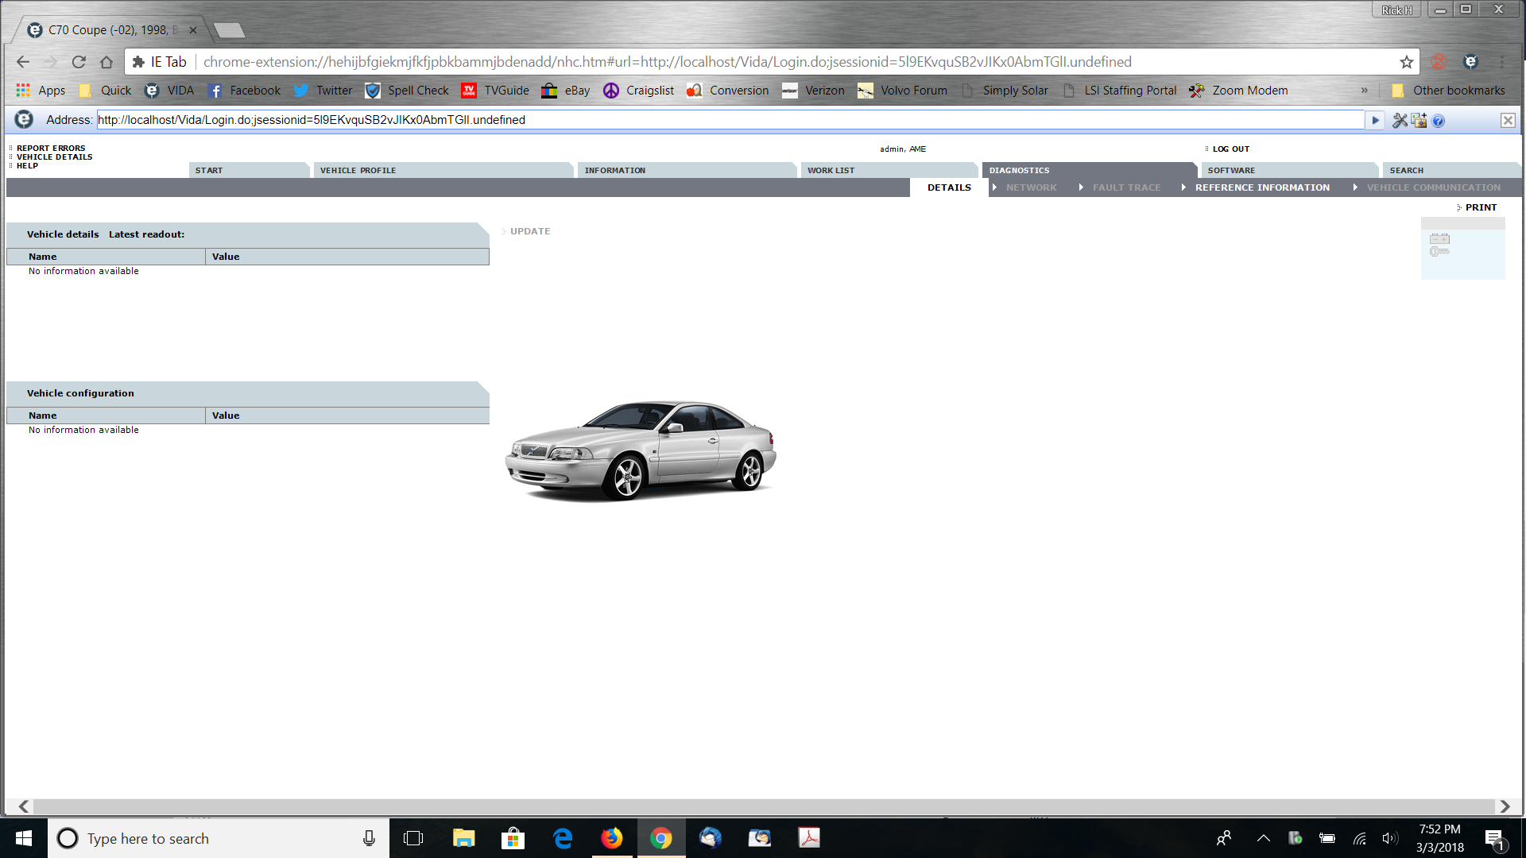Click the IE Tab help question icon

tap(1439, 121)
